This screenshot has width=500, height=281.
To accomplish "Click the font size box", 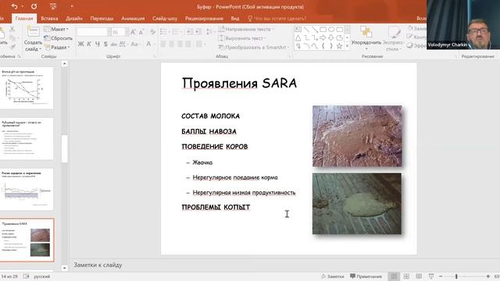I will 120,32.
